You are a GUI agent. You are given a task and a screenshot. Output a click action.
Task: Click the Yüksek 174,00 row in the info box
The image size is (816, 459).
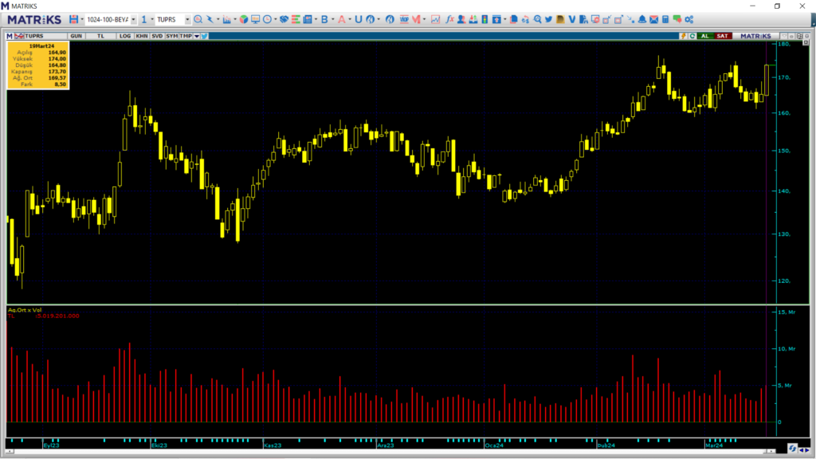pyautogui.click(x=38, y=59)
